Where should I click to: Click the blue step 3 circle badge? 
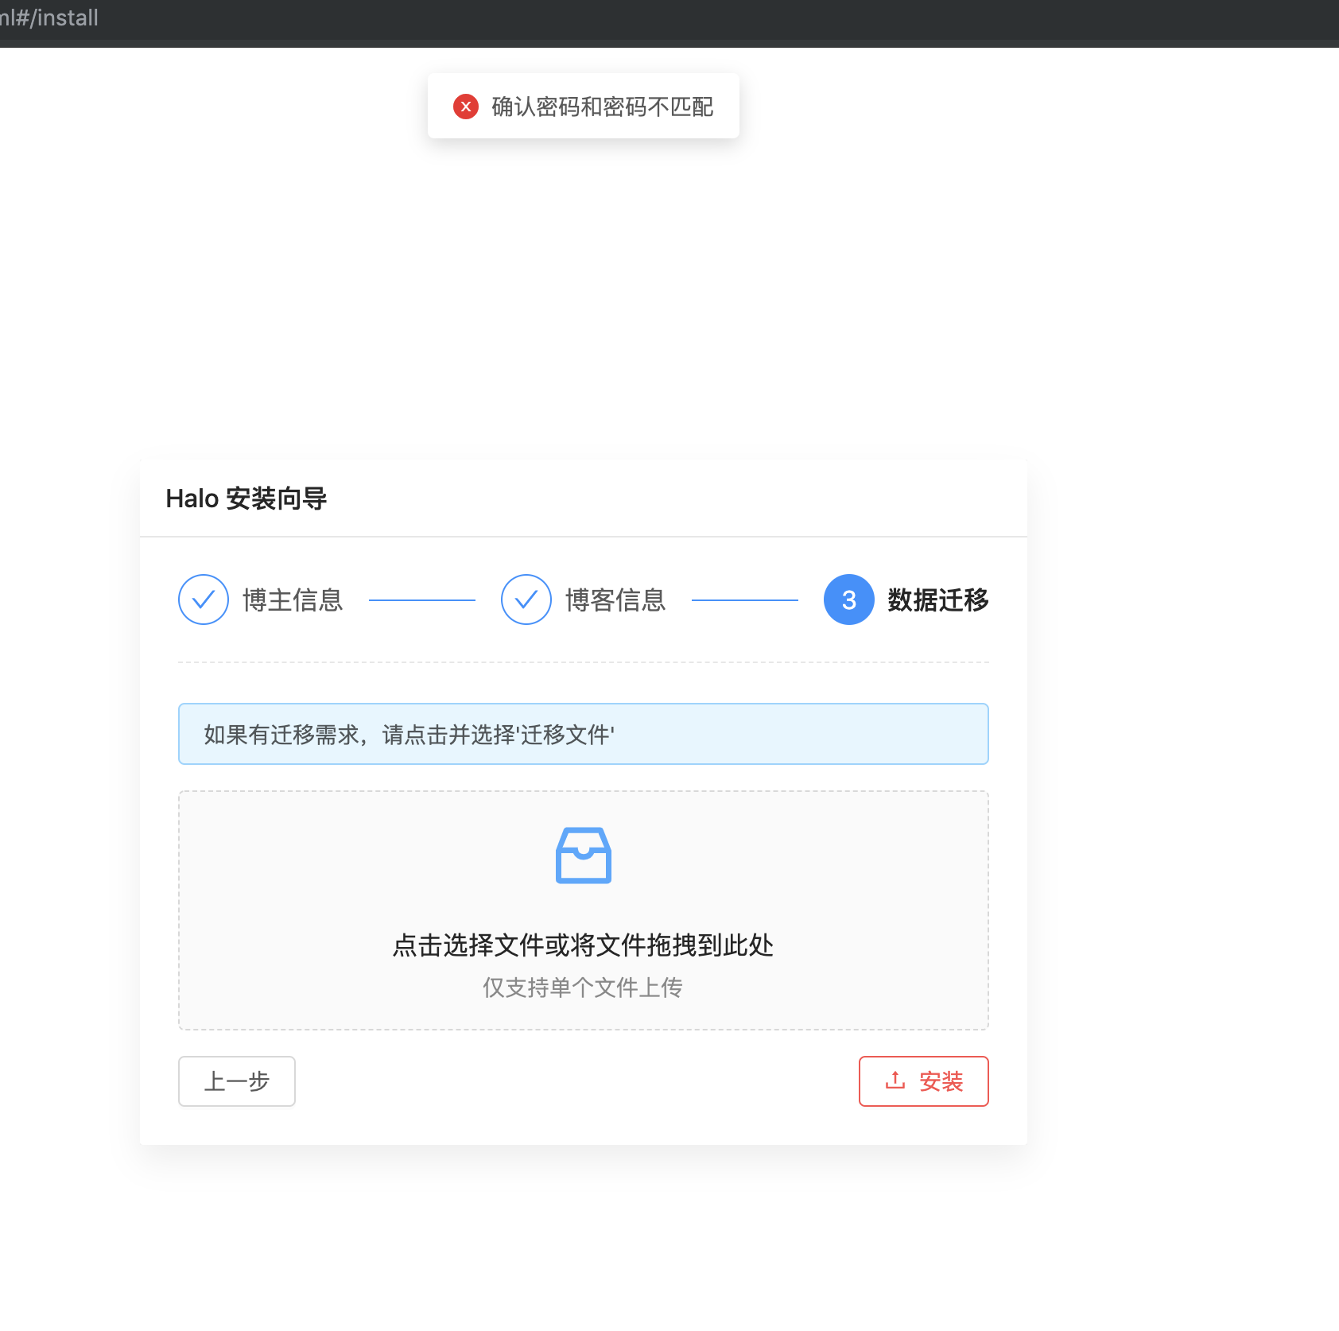pyautogui.click(x=848, y=600)
